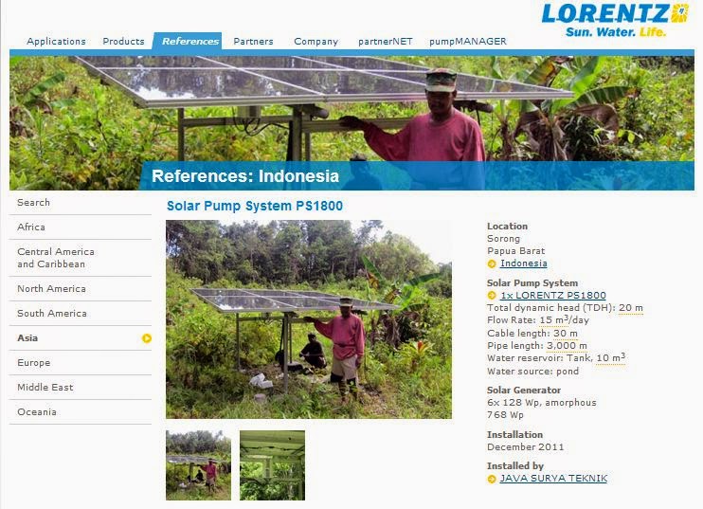The height and width of the screenshot is (509, 703).
Task: Go to the Partners menu
Action: (253, 42)
